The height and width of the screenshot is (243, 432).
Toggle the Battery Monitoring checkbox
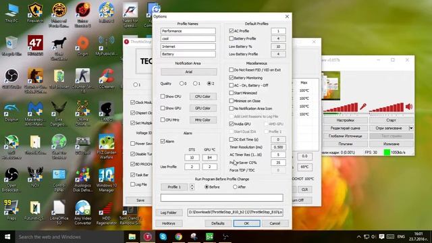231,78
